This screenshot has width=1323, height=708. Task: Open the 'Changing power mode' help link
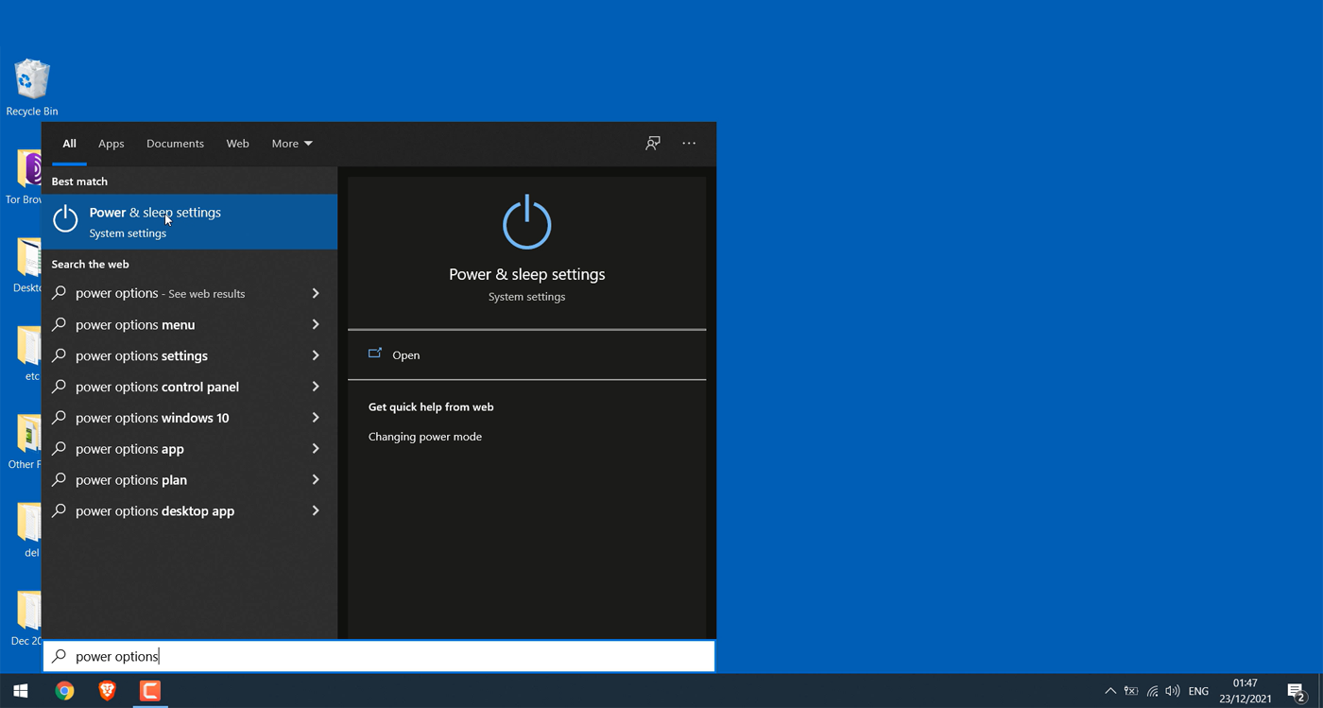[425, 437]
